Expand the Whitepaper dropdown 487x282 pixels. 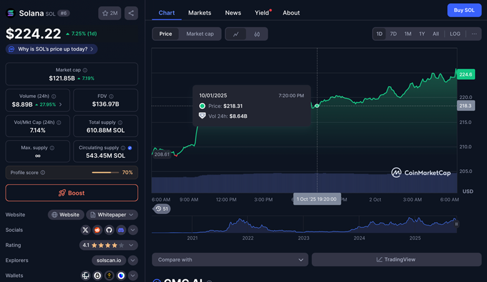(x=112, y=215)
